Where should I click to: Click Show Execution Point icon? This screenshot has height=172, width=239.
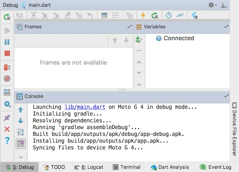click(20, 16)
